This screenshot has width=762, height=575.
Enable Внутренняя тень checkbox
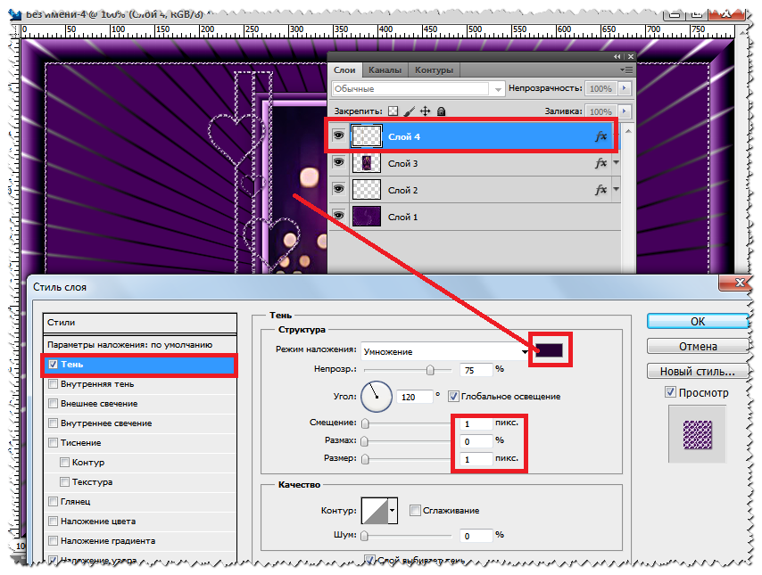[x=53, y=384]
